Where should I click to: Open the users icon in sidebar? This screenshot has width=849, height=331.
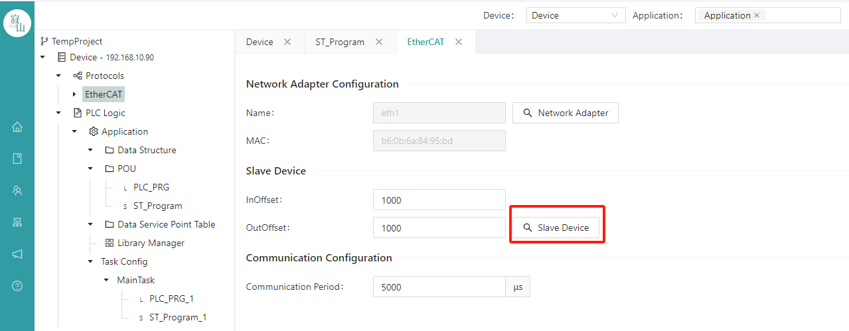click(17, 190)
